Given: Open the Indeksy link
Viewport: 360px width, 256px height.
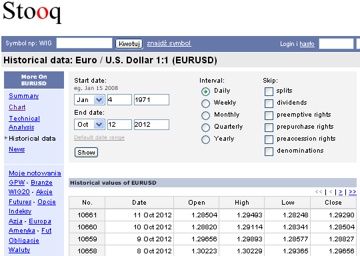Looking at the screenshot, I should 20,211.
